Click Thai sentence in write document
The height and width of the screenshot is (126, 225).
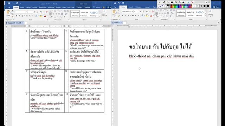click(x=160, y=47)
